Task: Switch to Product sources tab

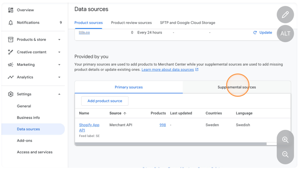Action: click(88, 23)
